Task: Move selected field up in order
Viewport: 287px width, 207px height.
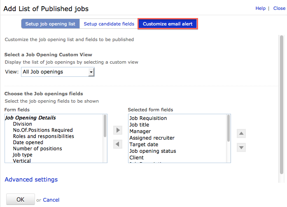Action: (241, 133)
